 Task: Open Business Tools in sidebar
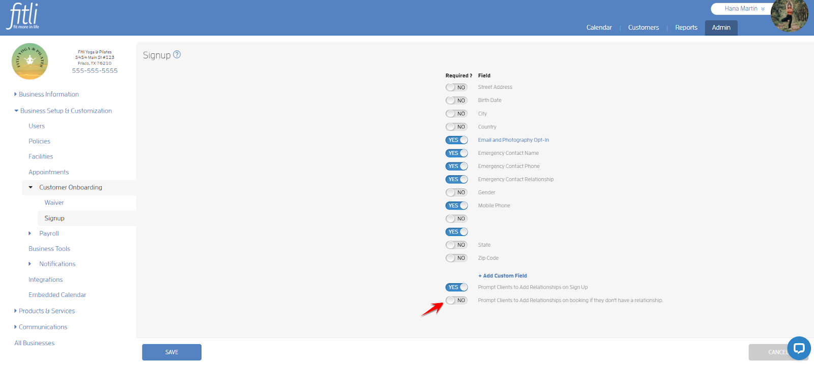coord(49,249)
